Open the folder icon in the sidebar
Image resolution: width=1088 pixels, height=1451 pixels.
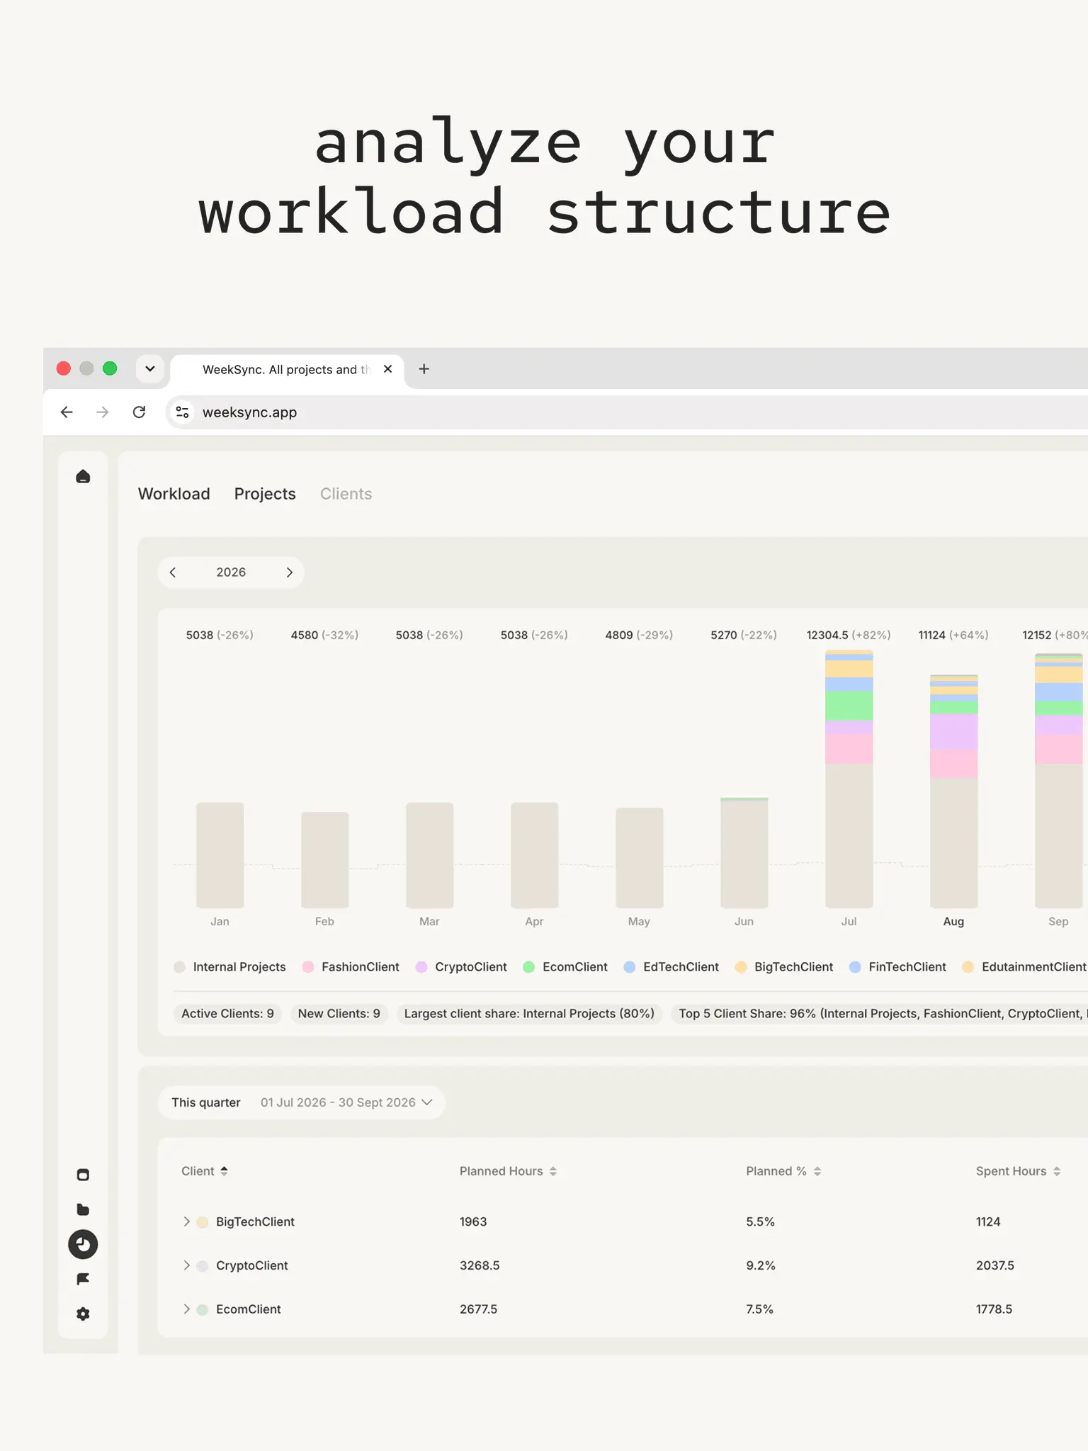[83, 1209]
